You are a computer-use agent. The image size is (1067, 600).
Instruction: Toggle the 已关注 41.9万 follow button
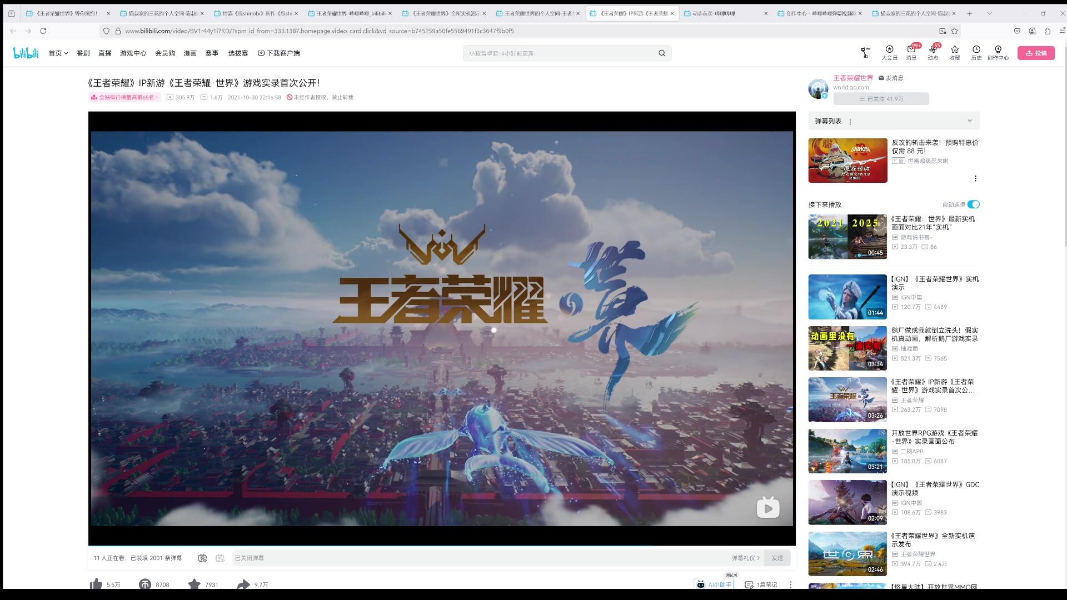[881, 99]
